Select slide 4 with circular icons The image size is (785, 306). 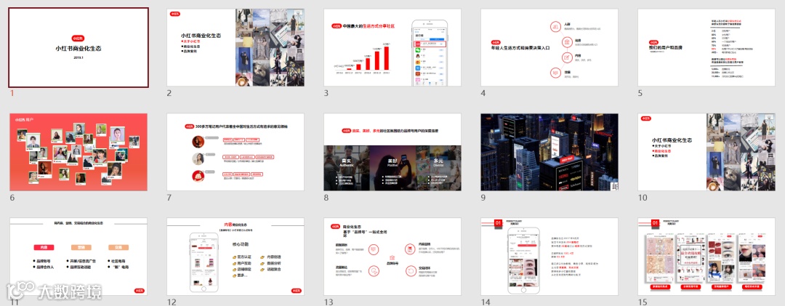(x=549, y=47)
